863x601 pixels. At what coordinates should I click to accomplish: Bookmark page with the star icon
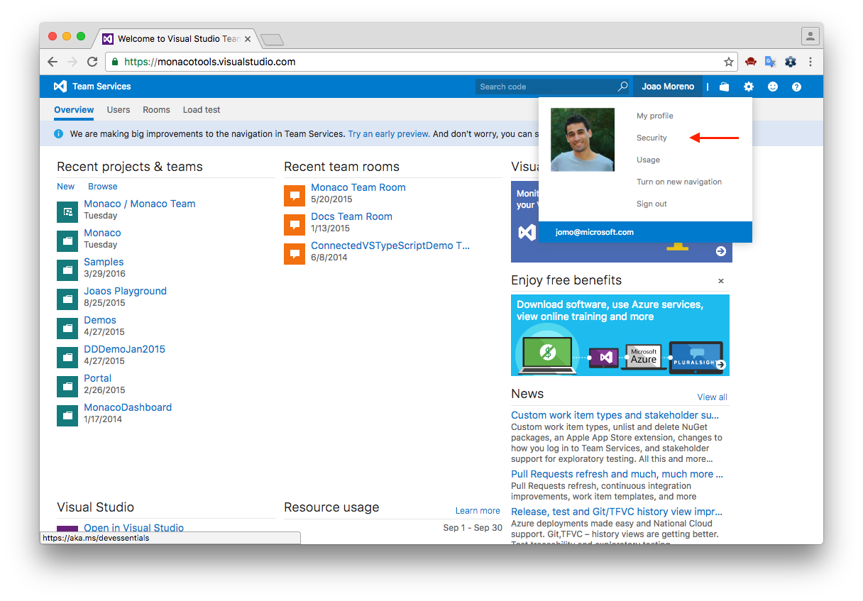(x=729, y=62)
